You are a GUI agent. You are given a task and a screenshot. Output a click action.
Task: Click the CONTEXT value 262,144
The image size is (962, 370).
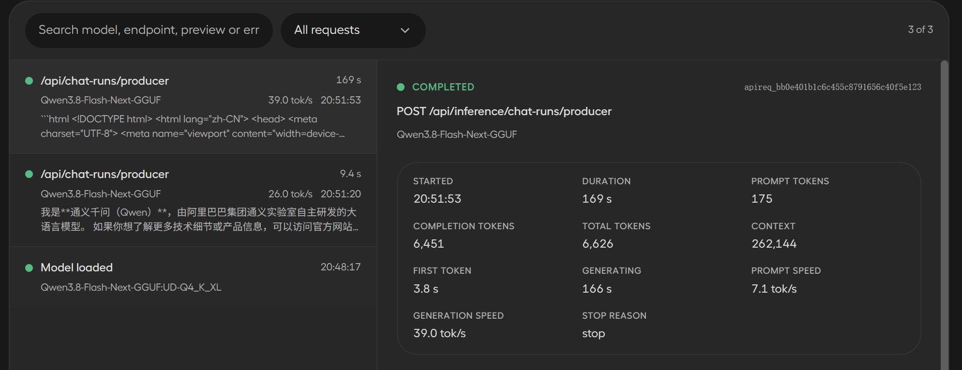(x=774, y=244)
